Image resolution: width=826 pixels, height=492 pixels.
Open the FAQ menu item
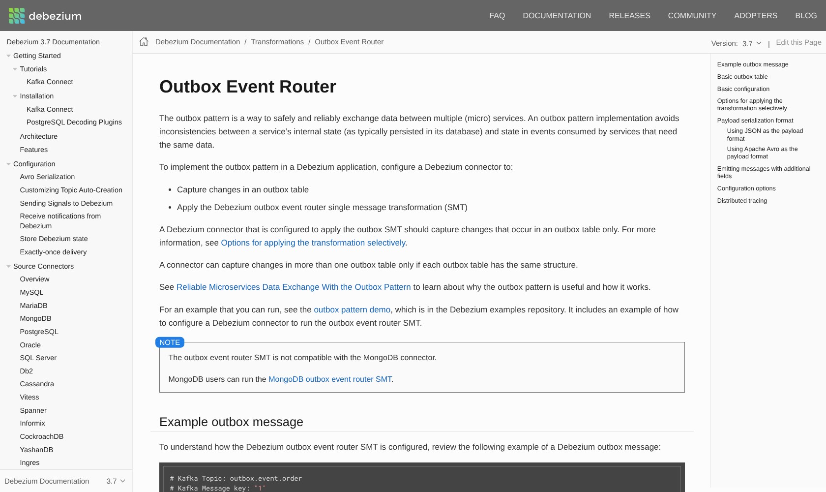coord(497,16)
